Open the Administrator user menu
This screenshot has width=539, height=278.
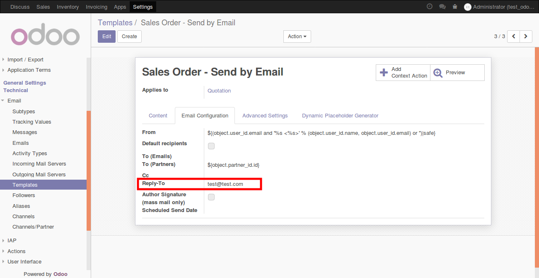pos(500,7)
